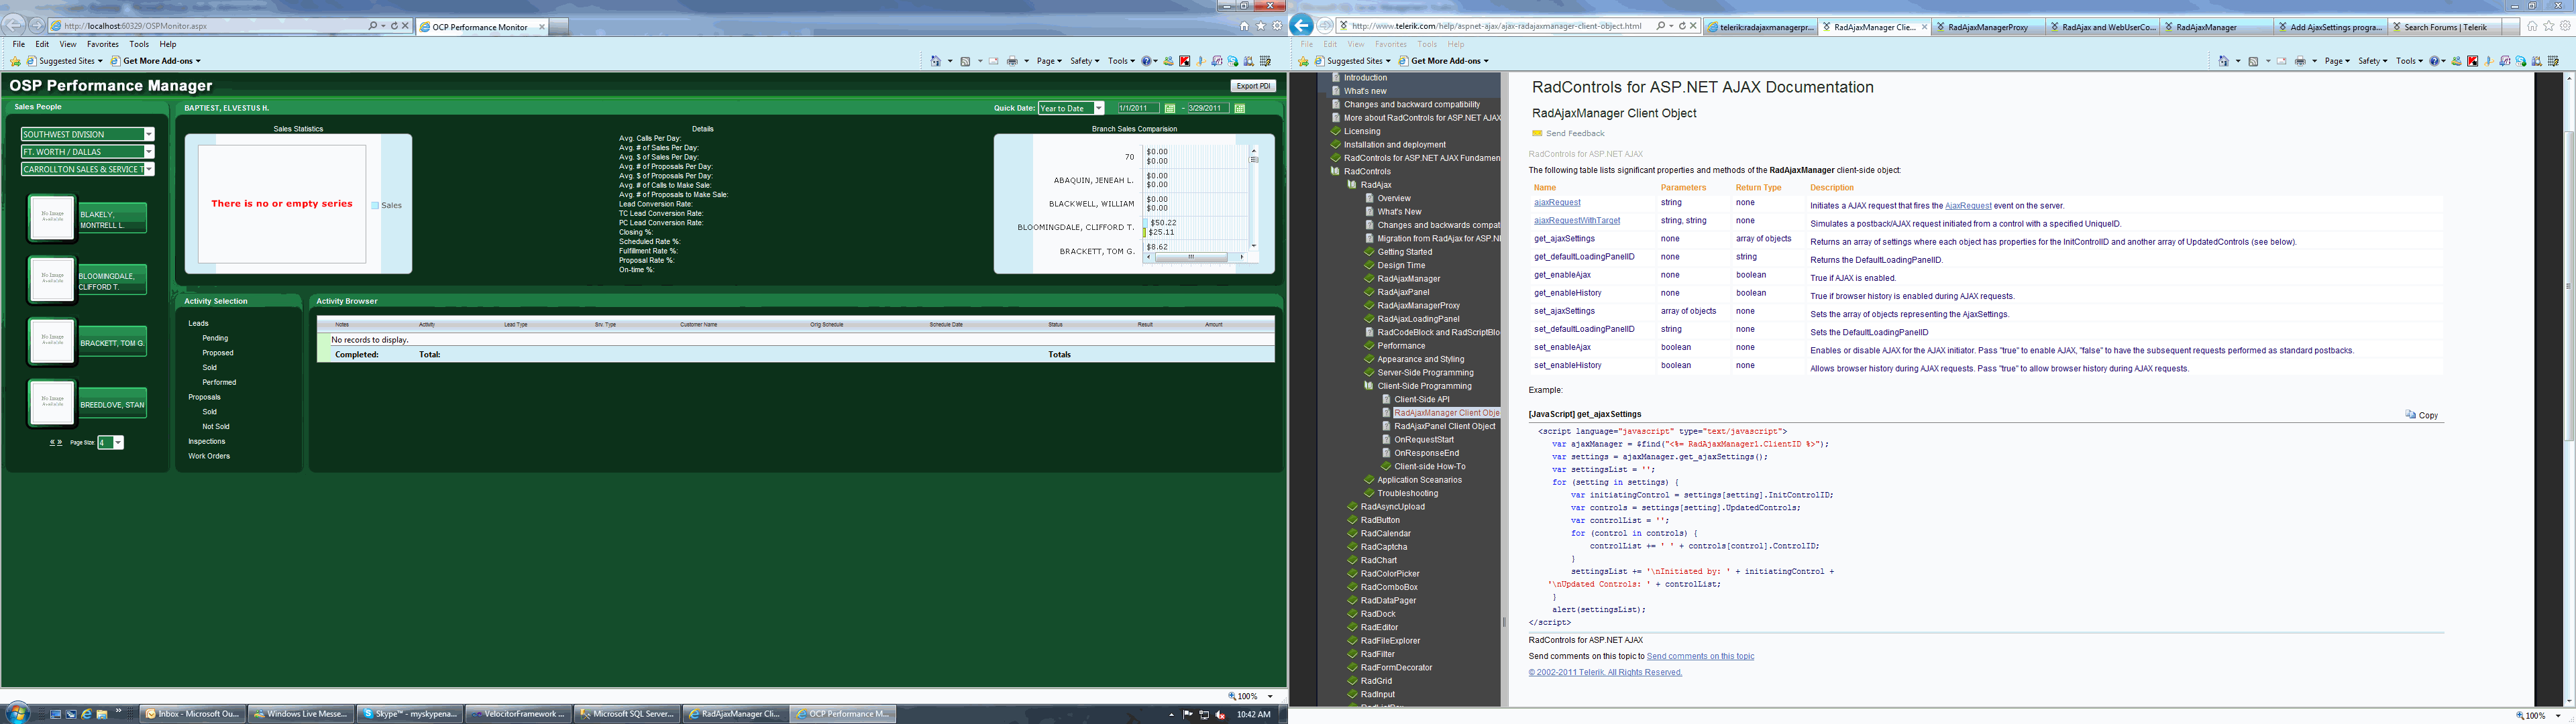Refresh the Telerik documentation page
The height and width of the screenshot is (724, 2576).
tap(1682, 26)
